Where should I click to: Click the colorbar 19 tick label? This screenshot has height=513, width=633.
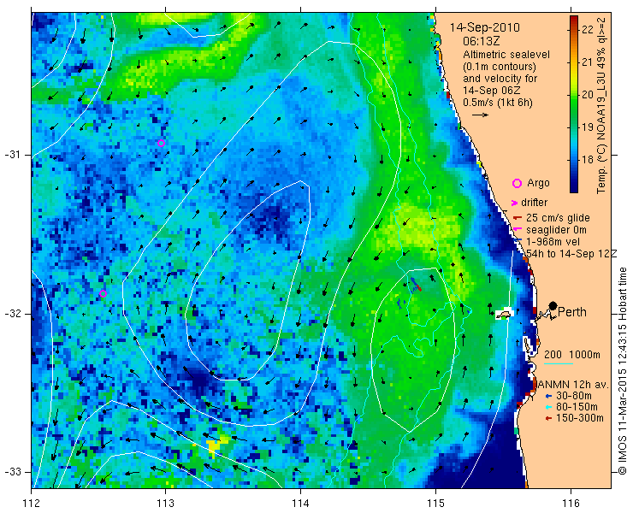(588, 127)
